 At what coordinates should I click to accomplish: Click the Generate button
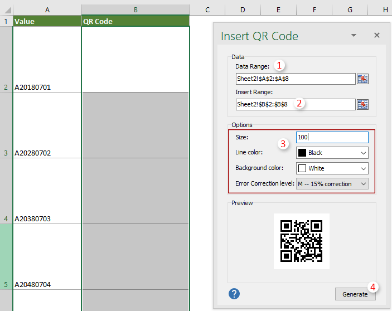pos(355,294)
